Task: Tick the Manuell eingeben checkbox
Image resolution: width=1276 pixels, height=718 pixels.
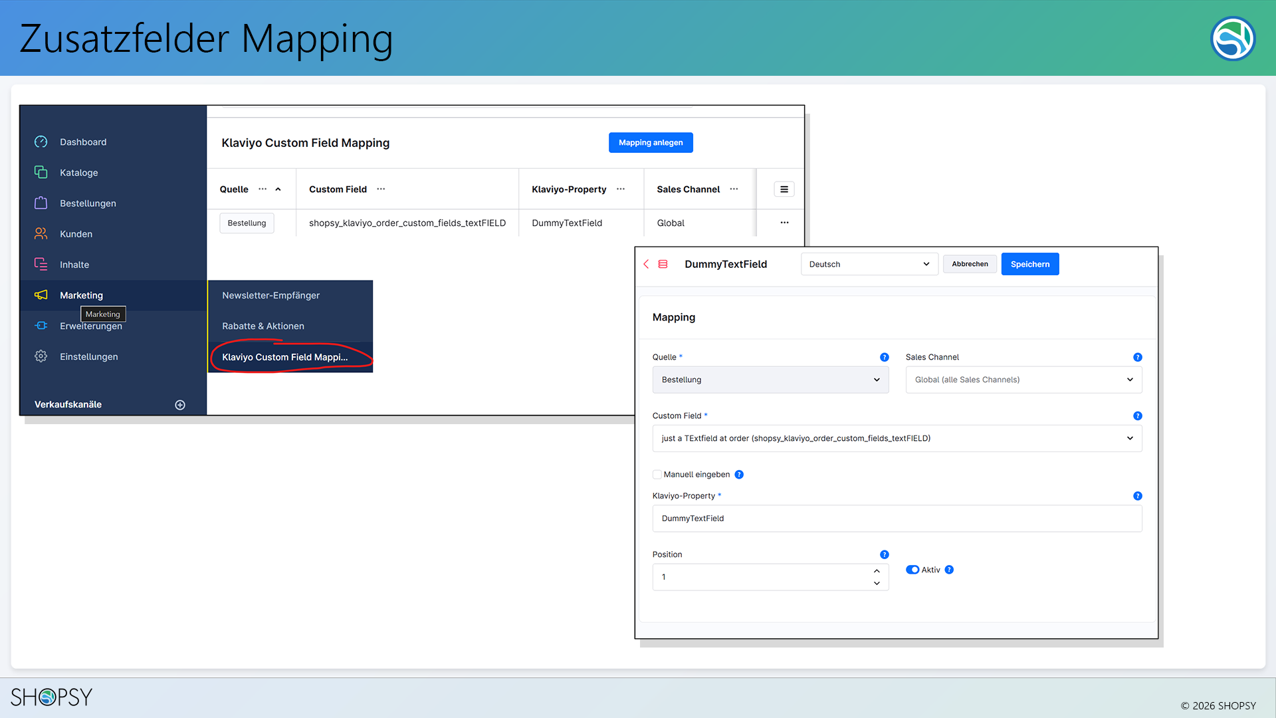Action: point(657,474)
